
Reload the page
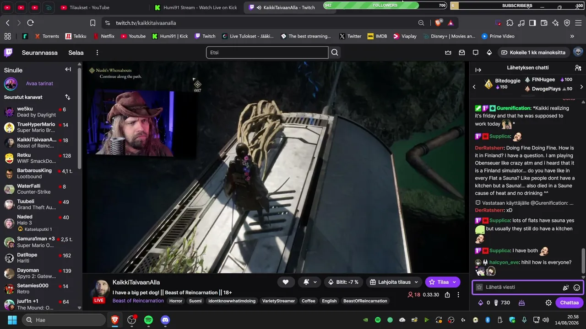click(x=30, y=23)
